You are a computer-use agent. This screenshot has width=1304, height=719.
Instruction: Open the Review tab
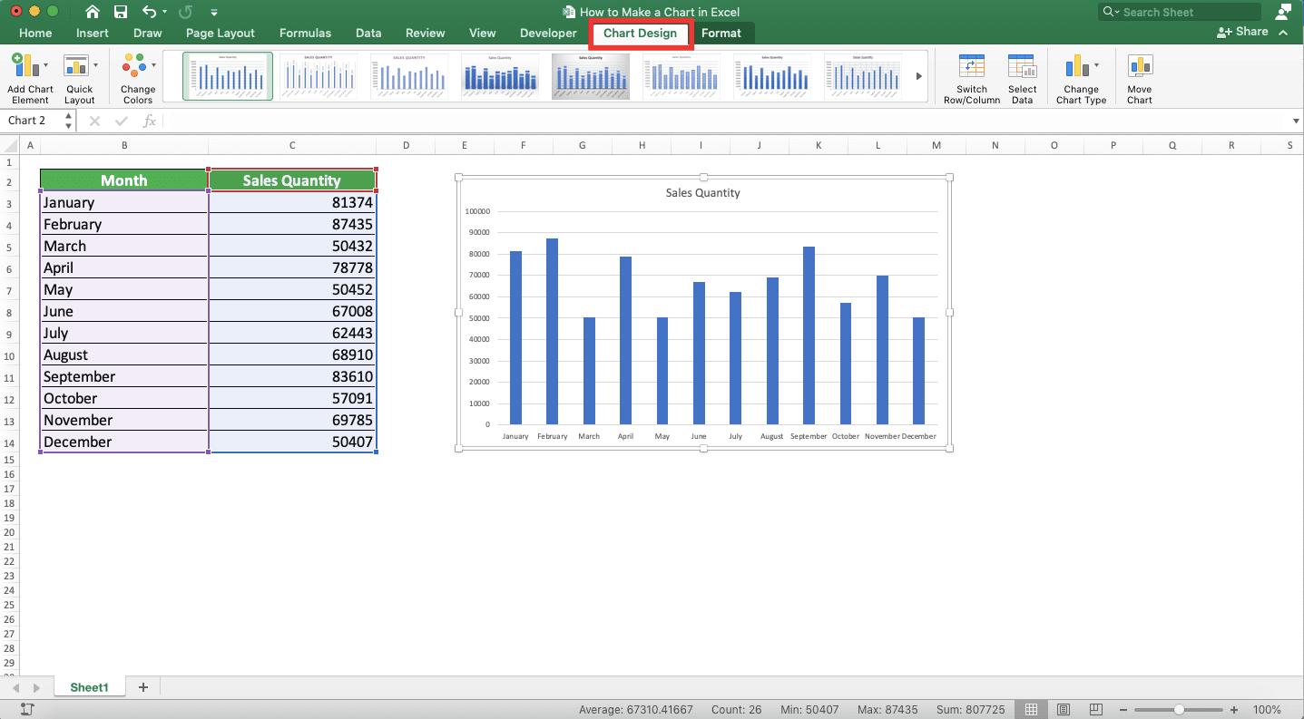(426, 33)
